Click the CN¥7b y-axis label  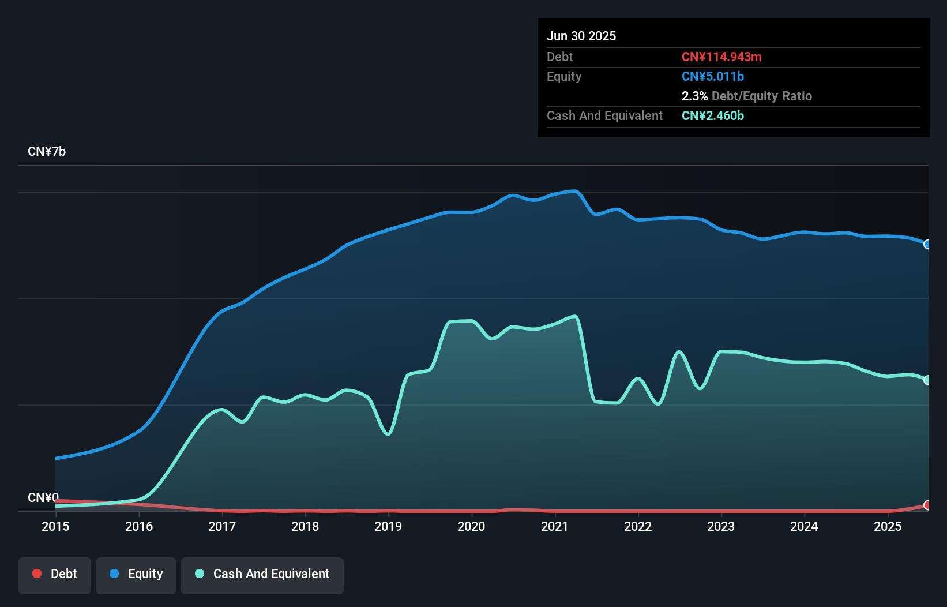click(x=47, y=152)
